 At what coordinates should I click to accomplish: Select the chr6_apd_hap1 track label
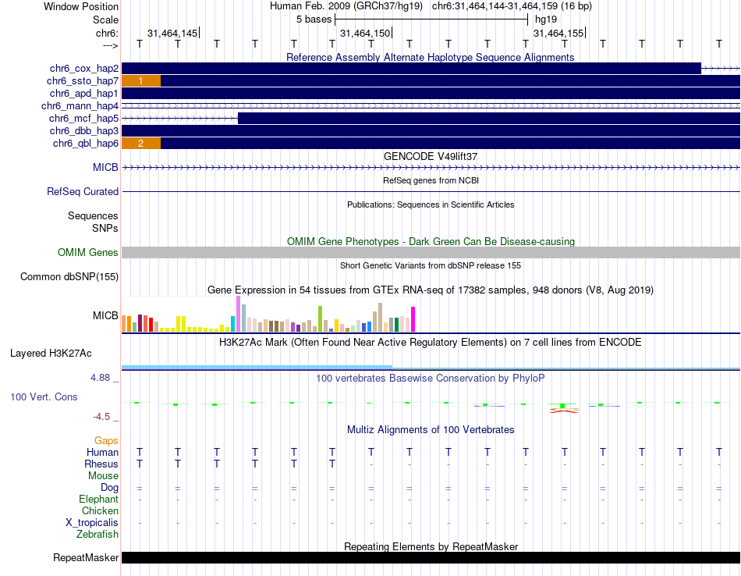click(x=84, y=93)
